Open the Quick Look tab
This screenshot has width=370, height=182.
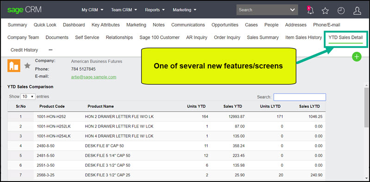(45, 25)
